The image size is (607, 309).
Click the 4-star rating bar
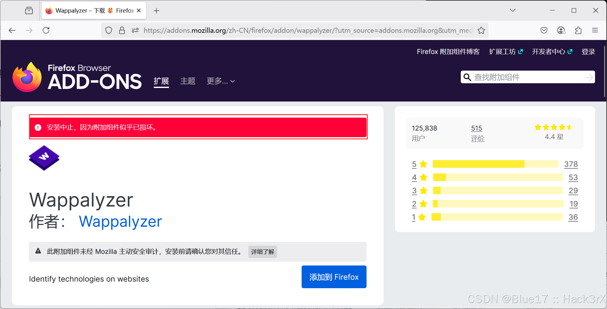pyautogui.click(x=498, y=177)
